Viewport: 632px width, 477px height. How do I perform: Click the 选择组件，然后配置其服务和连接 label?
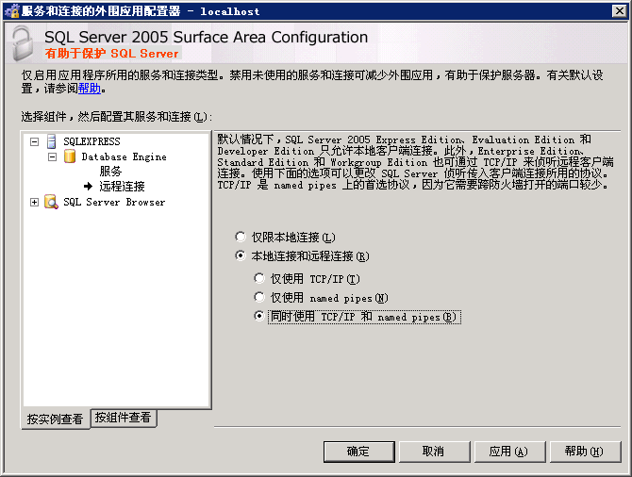tap(116, 117)
